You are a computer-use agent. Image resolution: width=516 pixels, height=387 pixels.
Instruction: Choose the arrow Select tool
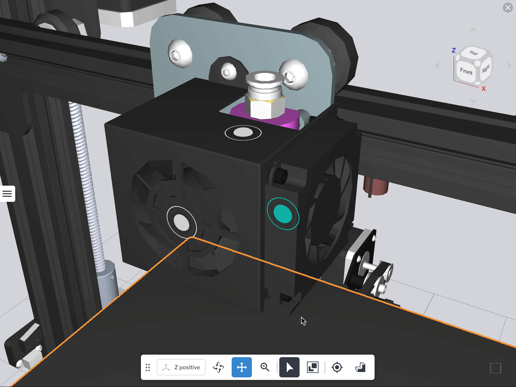pos(289,367)
